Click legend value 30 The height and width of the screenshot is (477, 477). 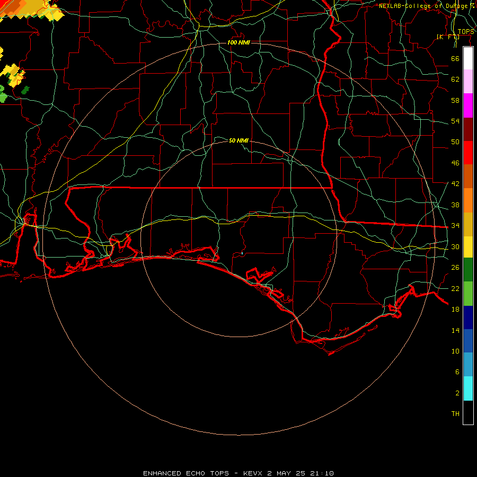click(455, 246)
